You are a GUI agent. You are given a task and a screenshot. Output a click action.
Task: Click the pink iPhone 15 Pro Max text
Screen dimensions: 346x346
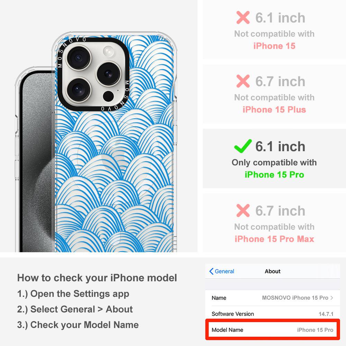[274, 239]
